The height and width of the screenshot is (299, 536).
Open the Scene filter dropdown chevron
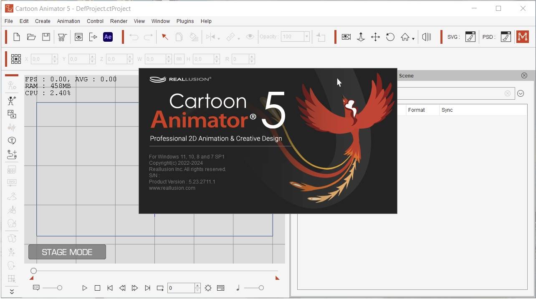pos(521,93)
